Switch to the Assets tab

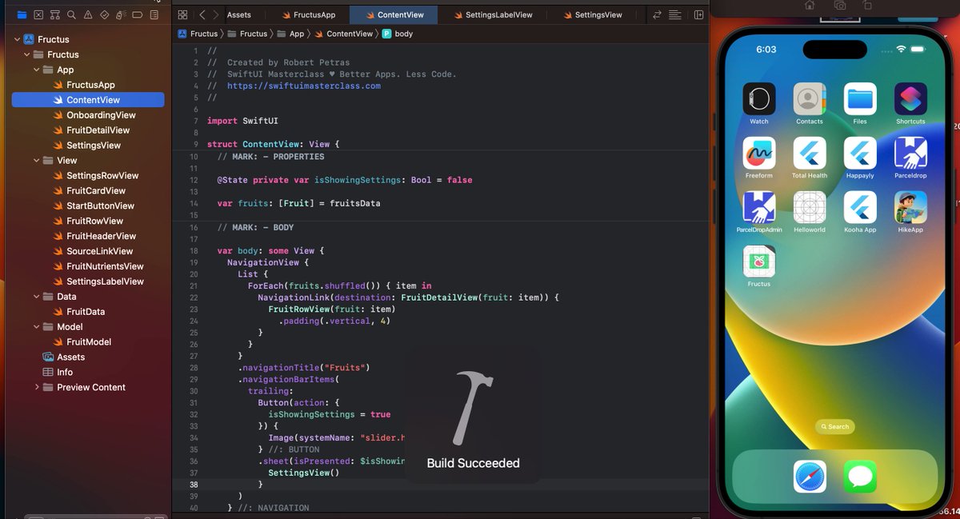[x=238, y=14]
